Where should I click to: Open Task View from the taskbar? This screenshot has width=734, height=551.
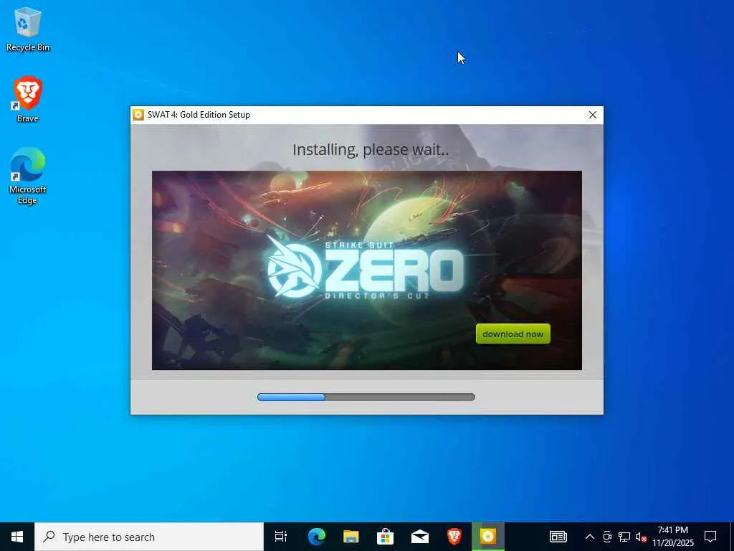281,537
